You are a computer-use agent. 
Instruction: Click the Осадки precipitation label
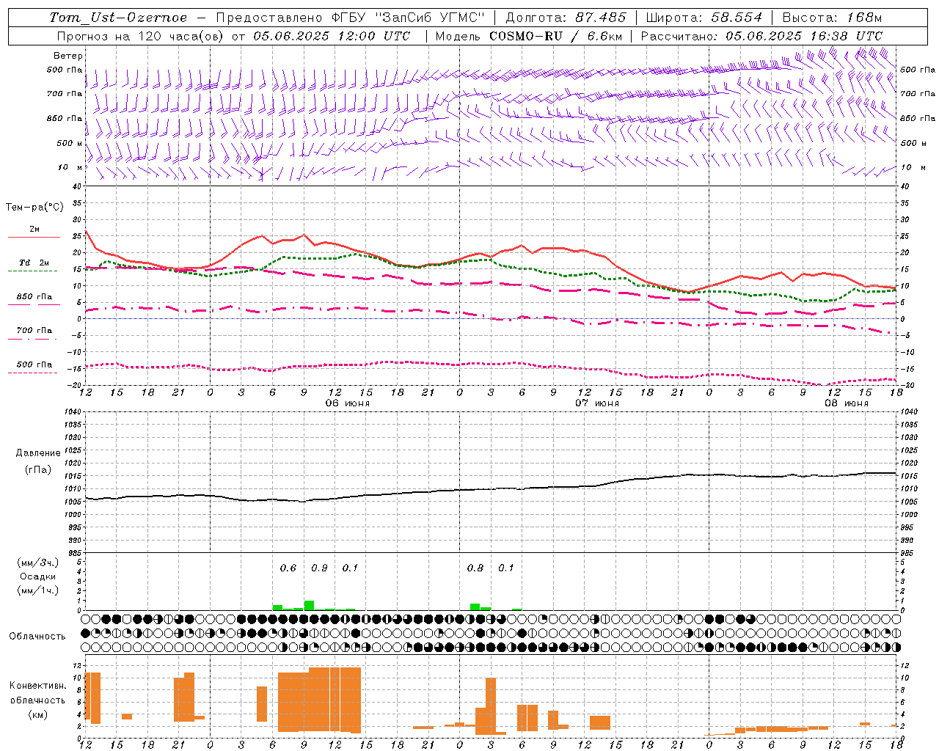(38, 576)
